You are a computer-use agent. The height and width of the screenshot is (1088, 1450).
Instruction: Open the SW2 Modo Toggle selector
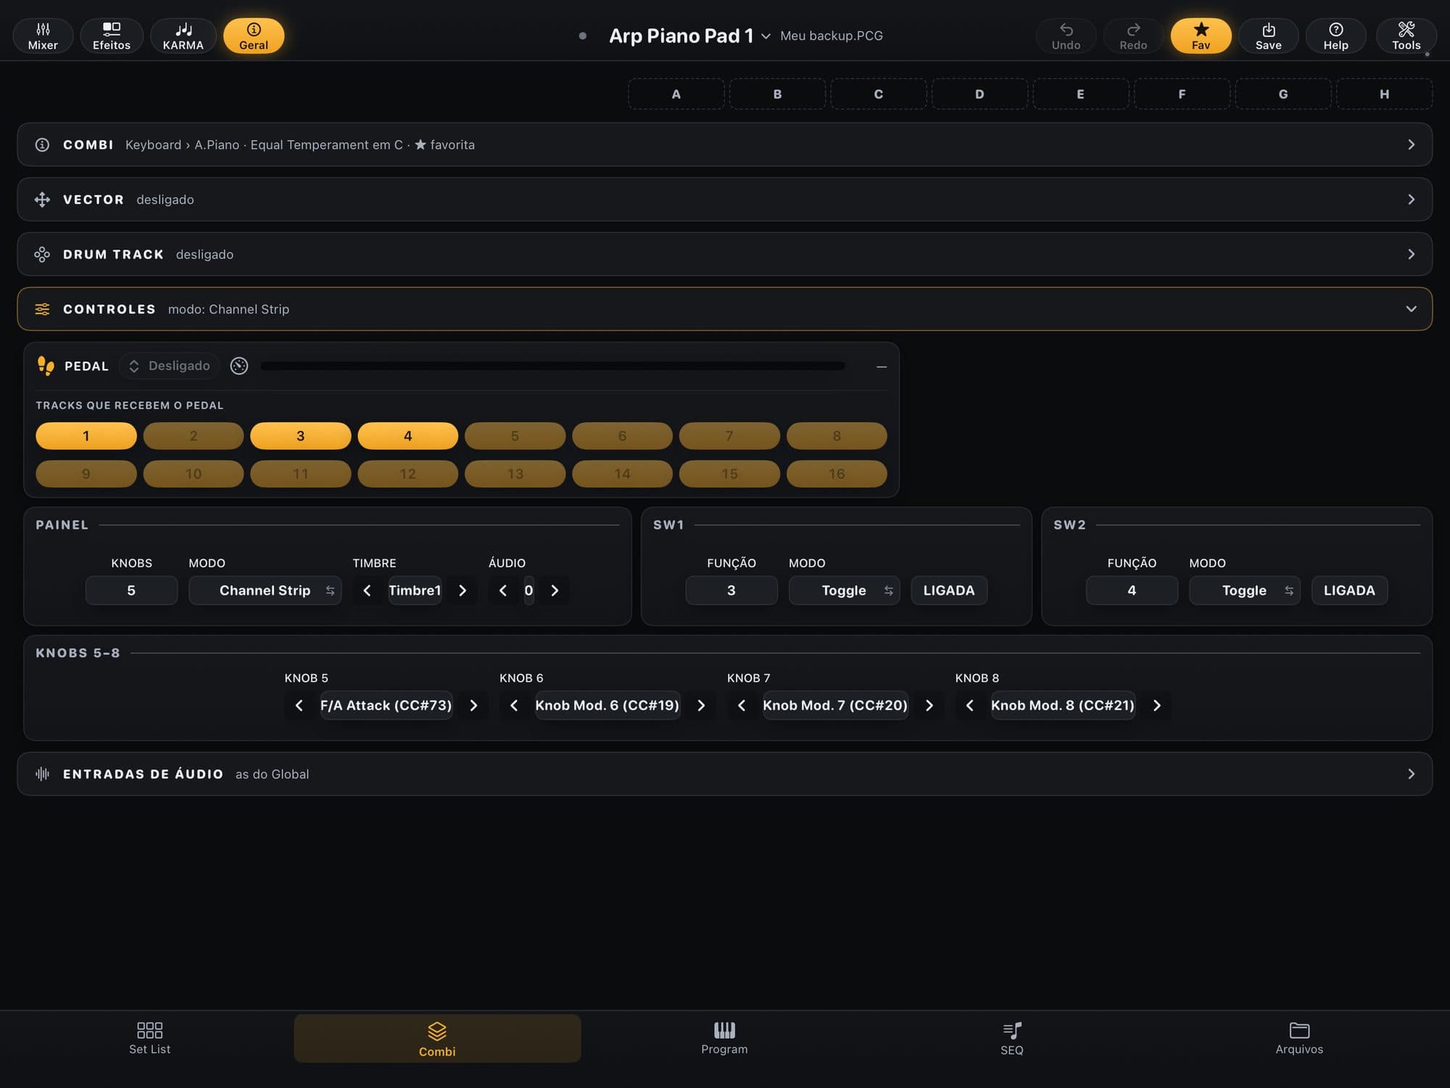click(x=1245, y=590)
